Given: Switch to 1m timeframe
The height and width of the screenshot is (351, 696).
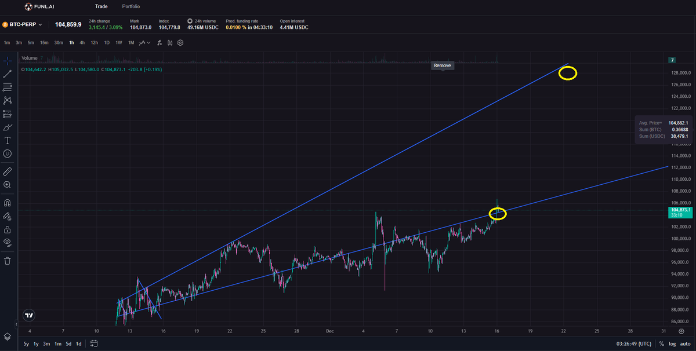Looking at the screenshot, I should tap(7, 42).
